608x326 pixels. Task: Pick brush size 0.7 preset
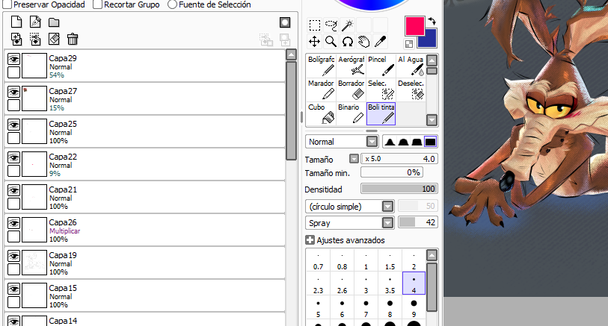(x=319, y=260)
